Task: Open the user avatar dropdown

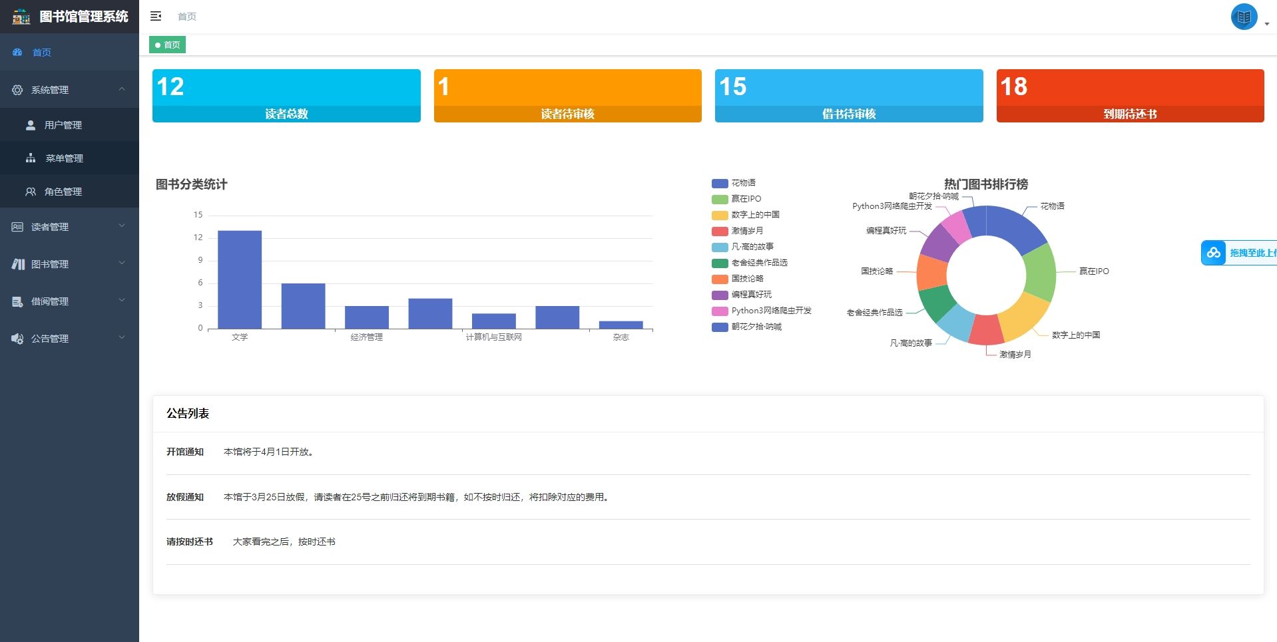Action: coord(1243,17)
